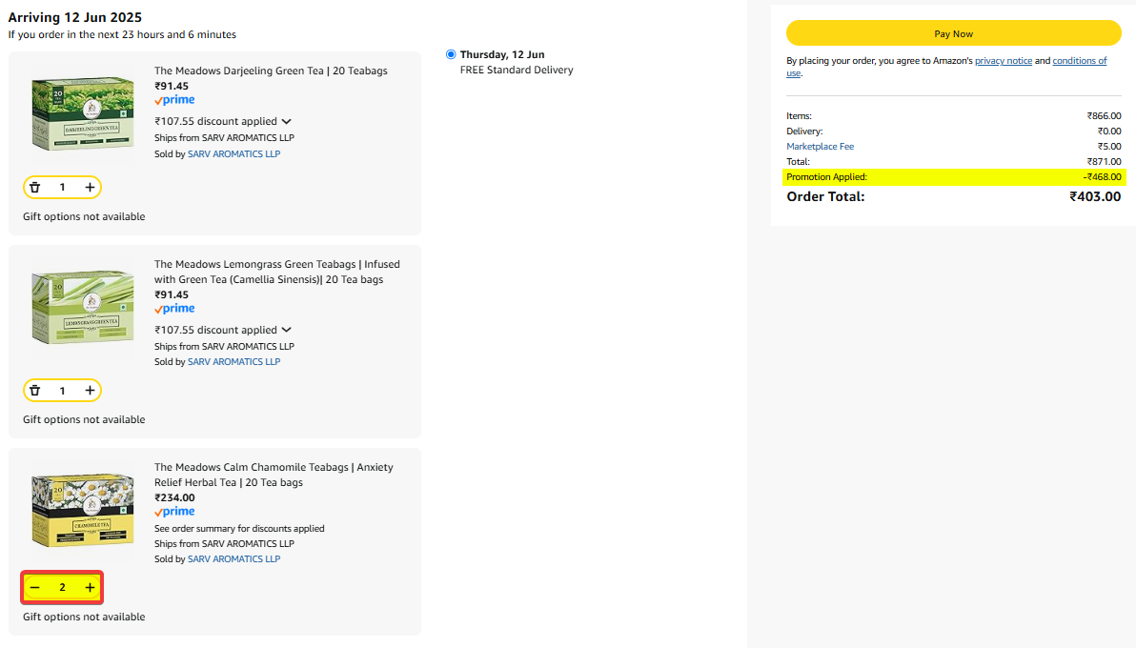Image resolution: width=1136 pixels, height=648 pixels.
Task: Click the Chamomile quantity value 2
Action: click(62, 588)
